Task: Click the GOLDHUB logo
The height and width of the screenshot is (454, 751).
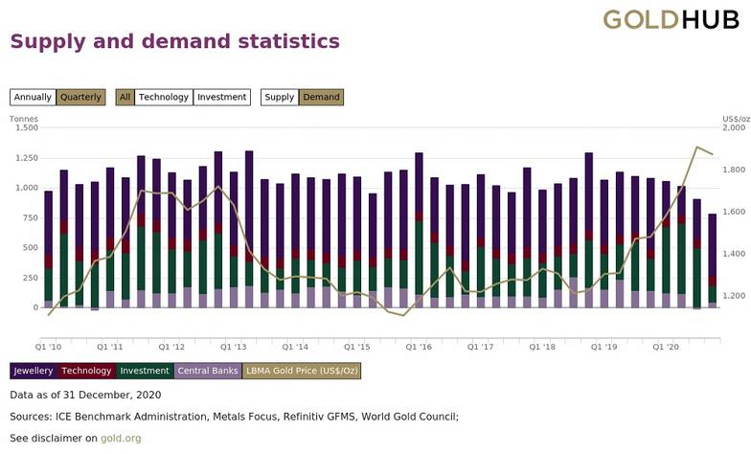Action: [x=671, y=19]
